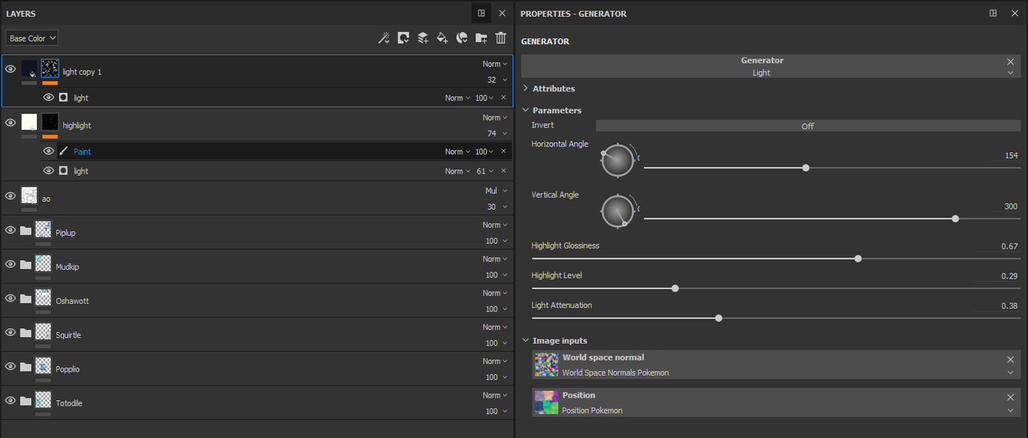Select the Paint effect under highlight
Image resolution: width=1028 pixels, height=438 pixels.
point(82,152)
